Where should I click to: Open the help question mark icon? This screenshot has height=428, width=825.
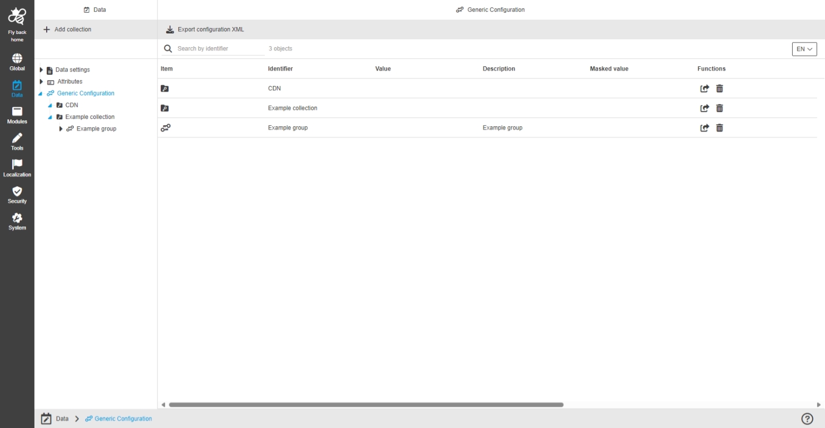tap(807, 418)
